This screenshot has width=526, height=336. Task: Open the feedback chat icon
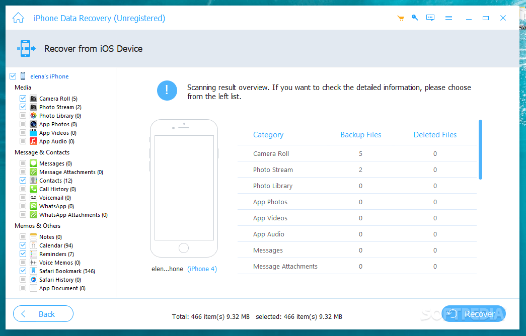point(430,18)
